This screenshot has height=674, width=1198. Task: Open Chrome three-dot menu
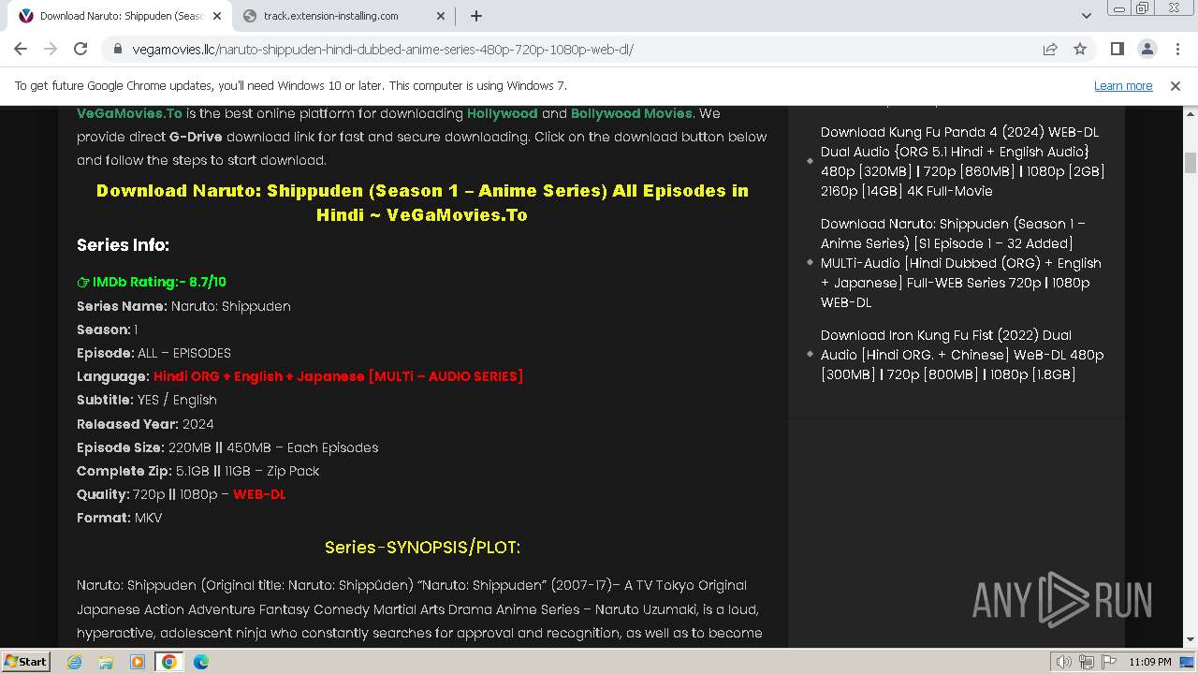[1176, 49]
